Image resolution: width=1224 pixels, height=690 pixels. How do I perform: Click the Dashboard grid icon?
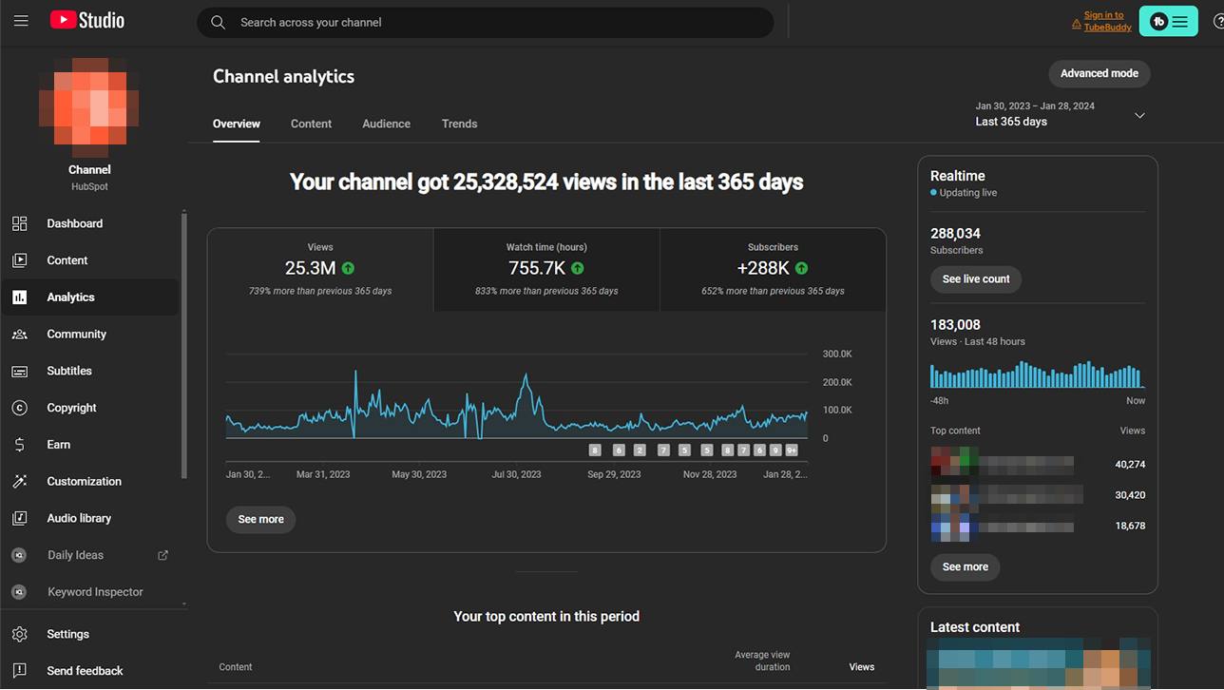[19, 223]
